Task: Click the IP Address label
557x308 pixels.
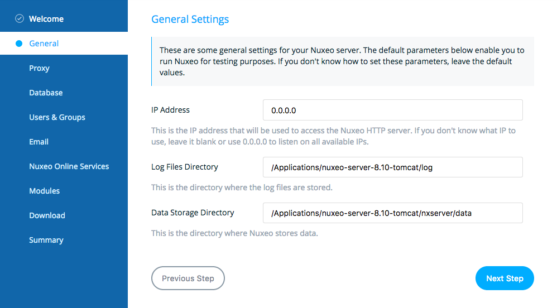Action: pyautogui.click(x=171, y=110)
